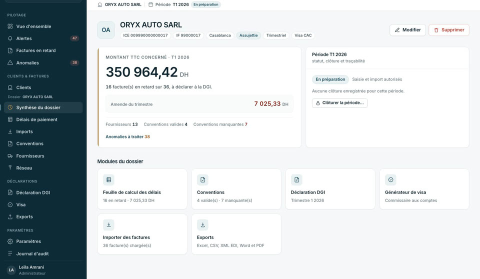This screenshot has width=480, height=279.
Task: Click the Fournisseurs truck icon
Action: click(10, 156)
